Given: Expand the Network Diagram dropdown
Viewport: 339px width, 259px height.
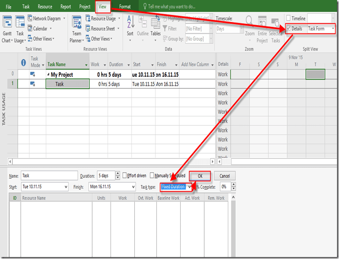Looking at the screenshot, I should coord(64,18).
